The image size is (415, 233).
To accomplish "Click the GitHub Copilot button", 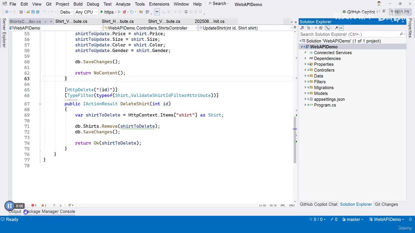I will (x=359, y=12).
